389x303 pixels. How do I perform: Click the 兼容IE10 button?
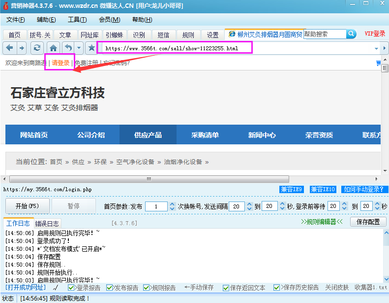pos(323,189)
